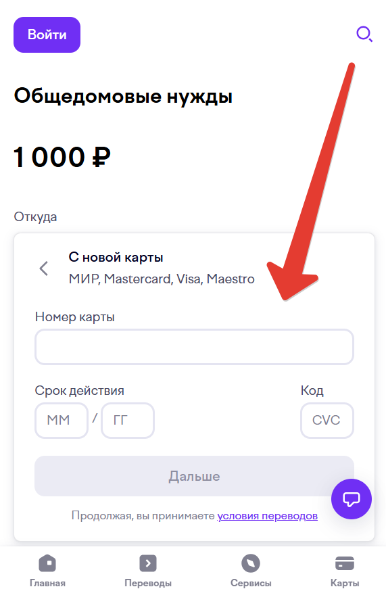
Task: Click the Дальше continue button
Action: [194, 476]
